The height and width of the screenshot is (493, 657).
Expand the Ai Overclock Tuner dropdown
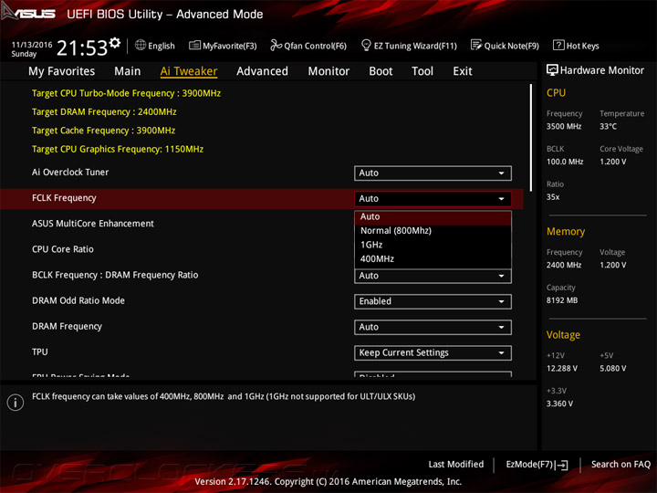click(433, 173)
